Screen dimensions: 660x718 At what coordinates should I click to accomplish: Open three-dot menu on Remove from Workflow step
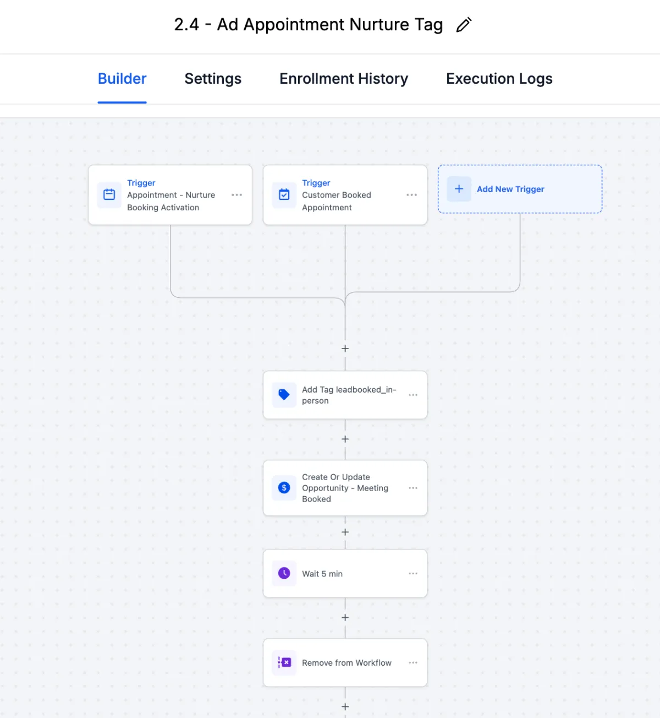point(413,662)
